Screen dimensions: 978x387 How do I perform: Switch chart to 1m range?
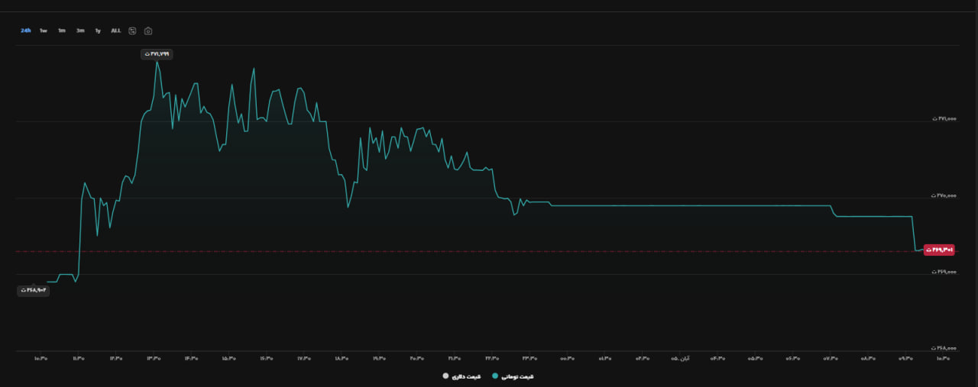pyautogui.click(x=62, y=31)
